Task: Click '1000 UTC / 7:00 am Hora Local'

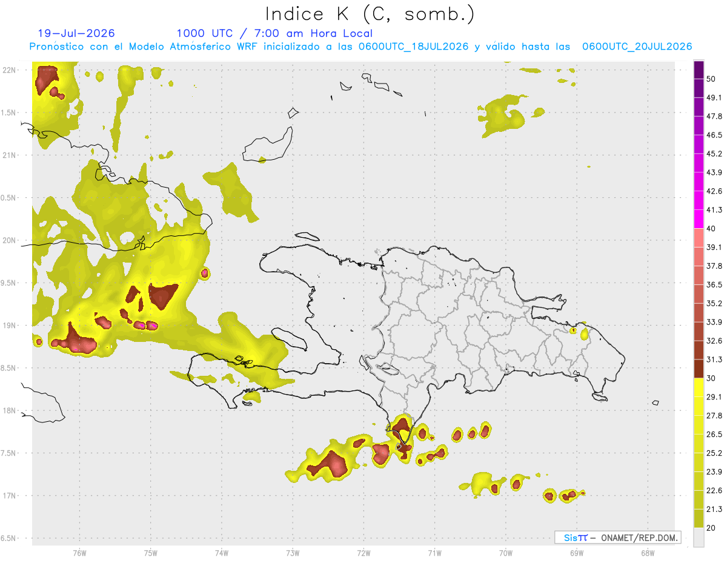Action: pos(274,33)
